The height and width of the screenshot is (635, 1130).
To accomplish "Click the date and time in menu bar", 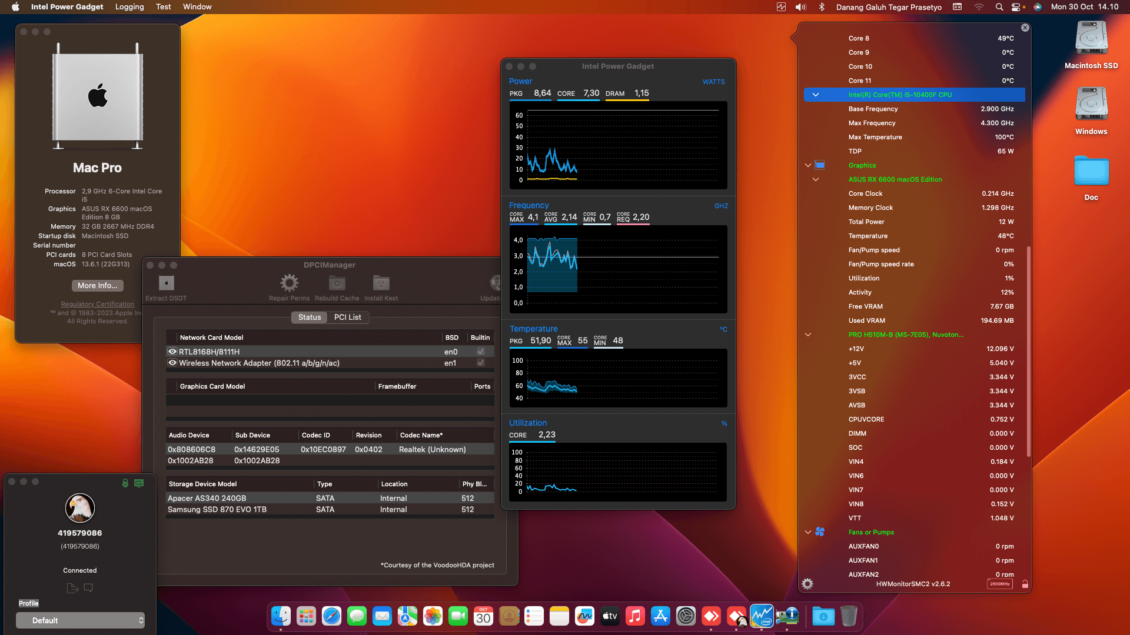I will pyautogui.click(x=1085, y=7).
